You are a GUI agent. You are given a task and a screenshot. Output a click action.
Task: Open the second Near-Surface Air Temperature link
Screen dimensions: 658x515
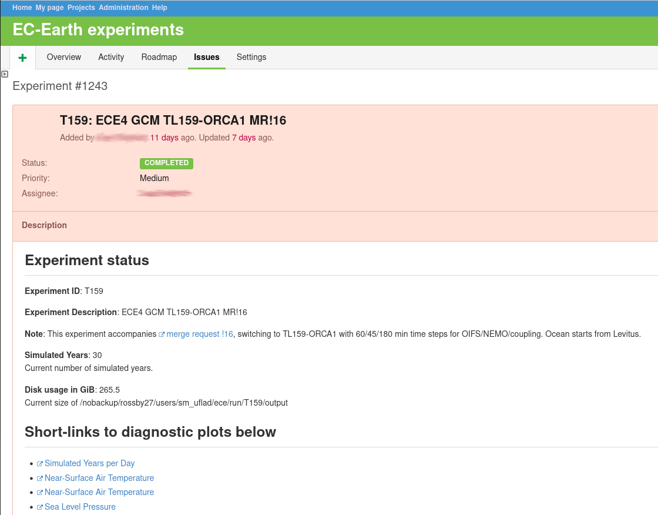coord(99,492)
